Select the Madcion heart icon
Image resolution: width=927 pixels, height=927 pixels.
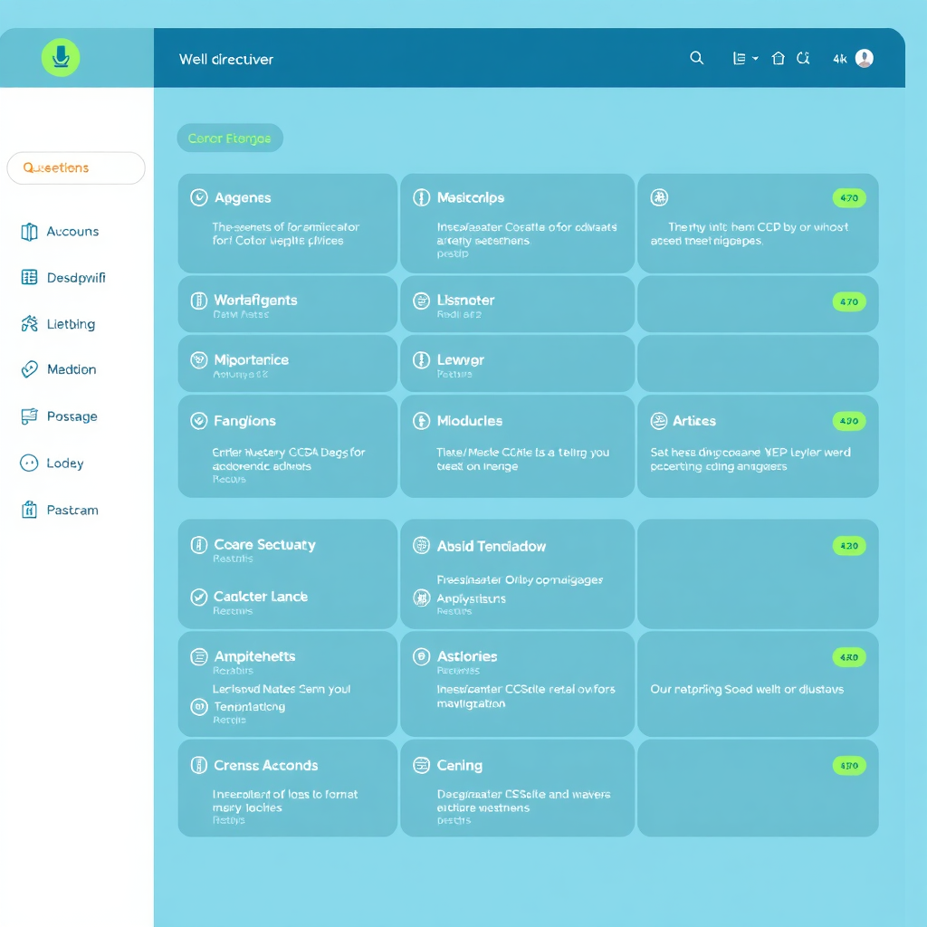[x=26, y=369]
